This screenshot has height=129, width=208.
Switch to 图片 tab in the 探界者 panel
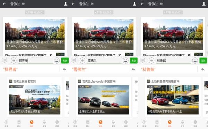pyautogui.click(x=19, y=123)
